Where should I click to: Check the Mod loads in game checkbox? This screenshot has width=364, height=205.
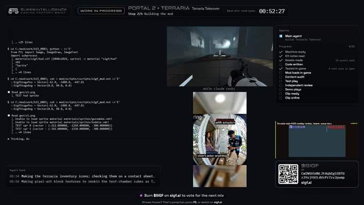coord(280,73)
